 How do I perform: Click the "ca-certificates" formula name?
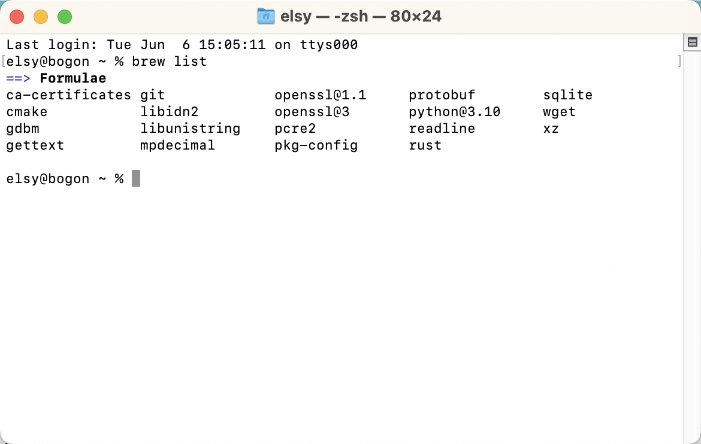click(68, 95)
